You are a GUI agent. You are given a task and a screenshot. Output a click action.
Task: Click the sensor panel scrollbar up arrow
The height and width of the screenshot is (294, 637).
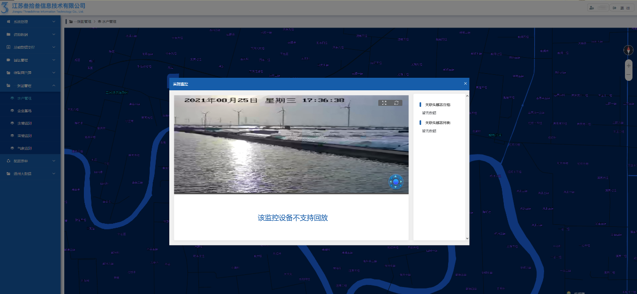pos(467,96)
